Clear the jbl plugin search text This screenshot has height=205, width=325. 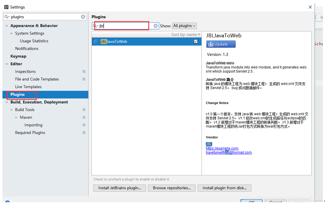155,26
